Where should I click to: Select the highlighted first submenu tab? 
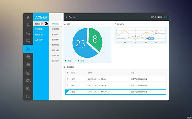pyautogui.click(x=55, y=24)
